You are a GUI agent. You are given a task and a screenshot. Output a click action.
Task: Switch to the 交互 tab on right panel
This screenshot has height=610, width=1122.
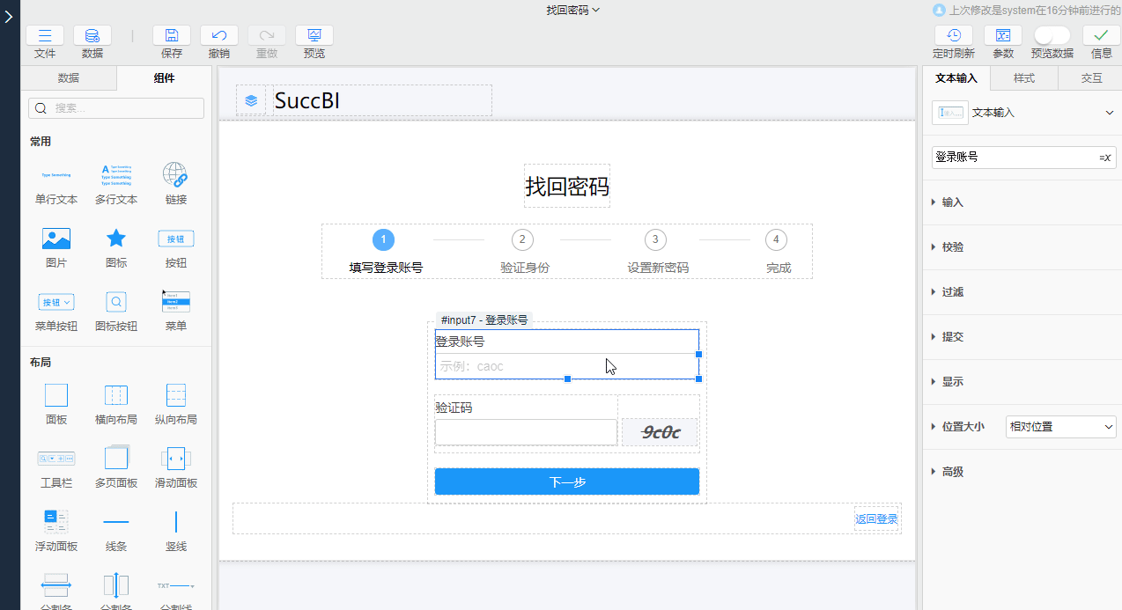pyautogui.click(x=1092, y=77)
